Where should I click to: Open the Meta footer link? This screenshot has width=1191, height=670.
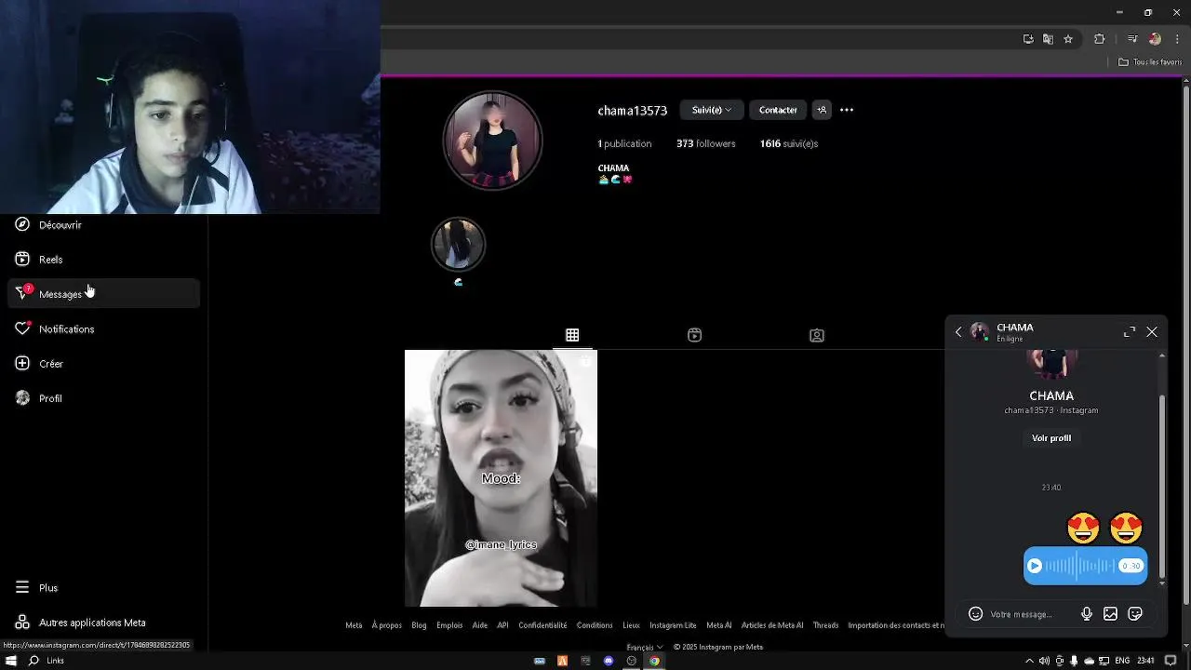[x=354, y=625]
